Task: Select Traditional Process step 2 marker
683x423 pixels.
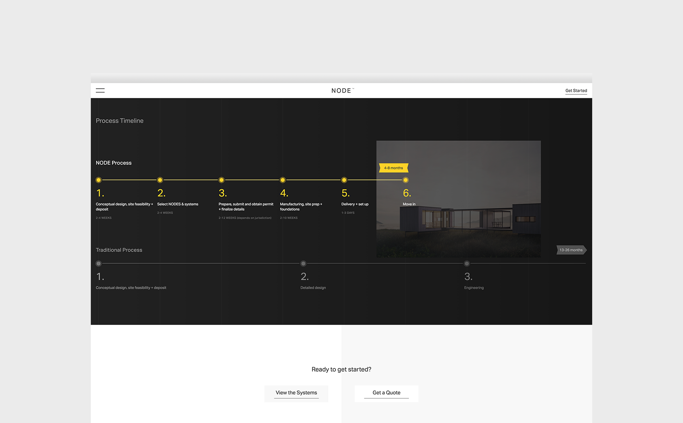Action: 303,264
